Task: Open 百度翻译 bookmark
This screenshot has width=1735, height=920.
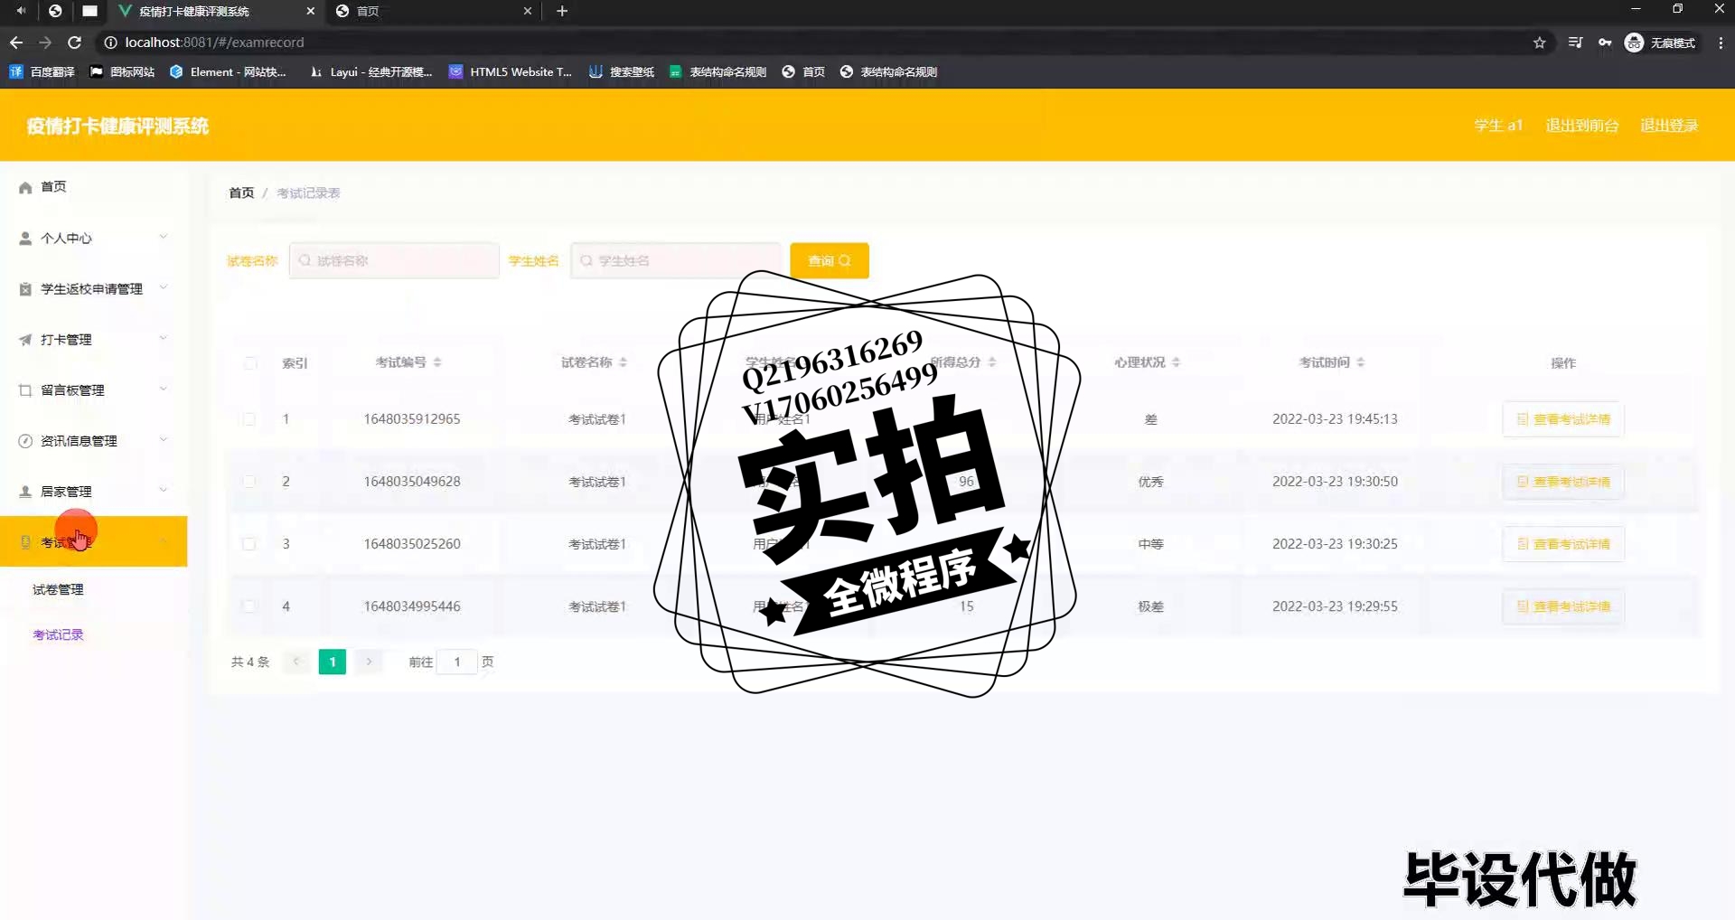Action: [42, 71]
